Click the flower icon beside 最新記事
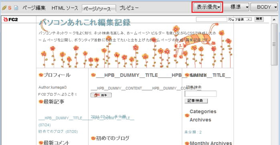 point(41,102)
